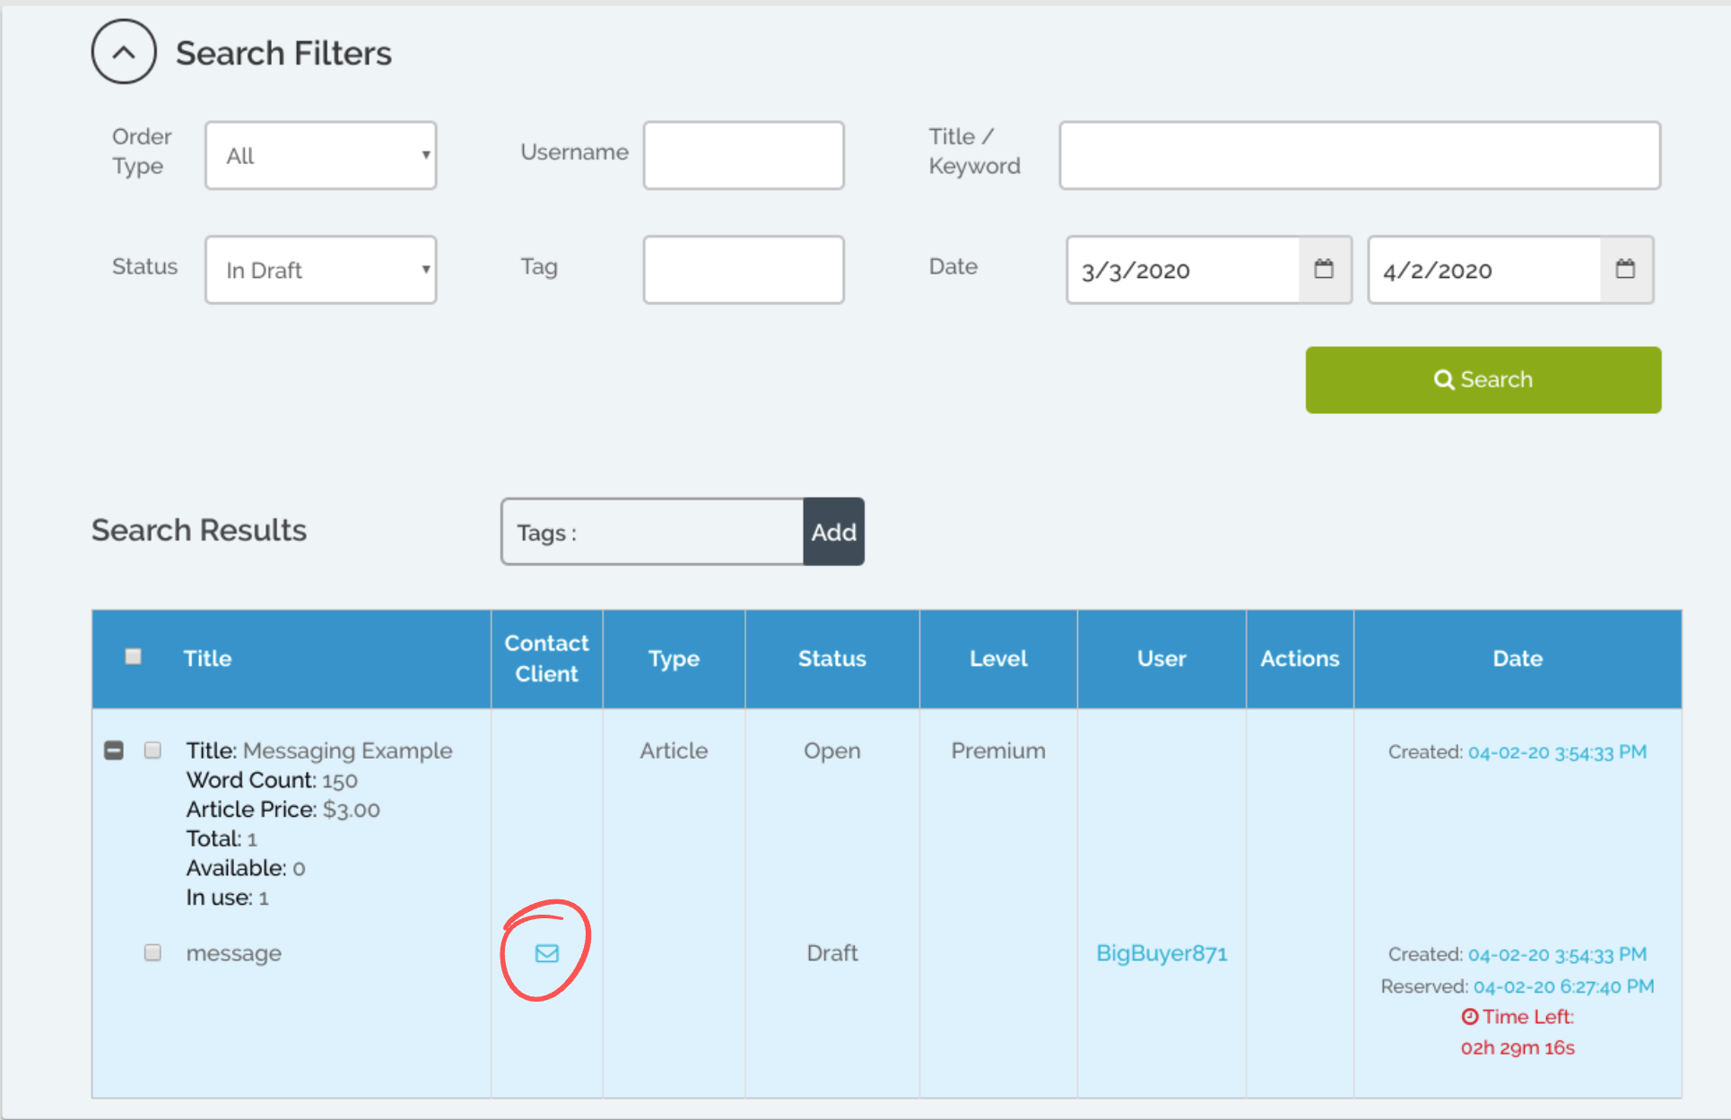Click the end date field 4/2/2020
Viewport: 1731px width, 1120px height.
click(1483, 270)
